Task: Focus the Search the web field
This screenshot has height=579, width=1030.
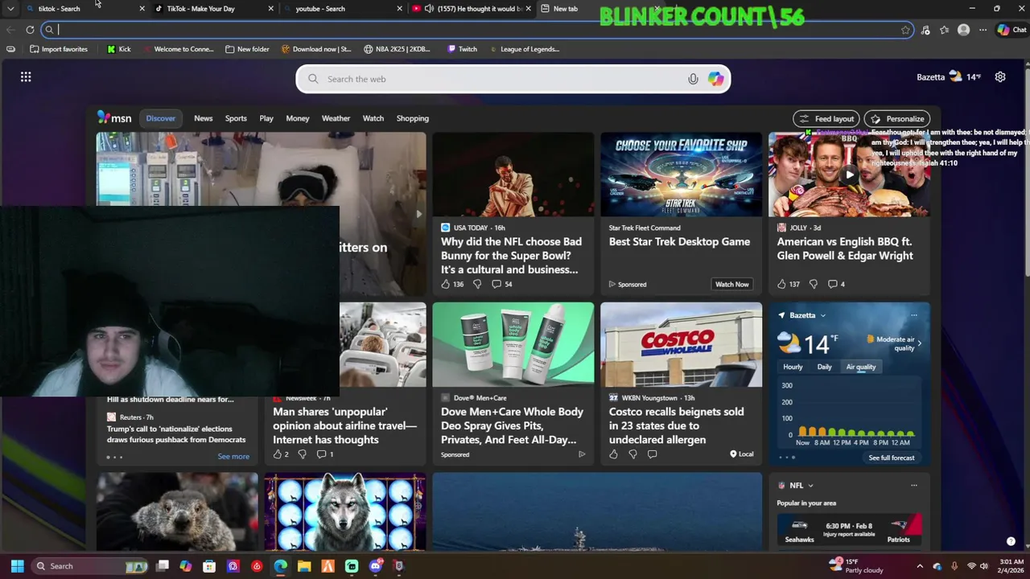Action: (513, 79)
